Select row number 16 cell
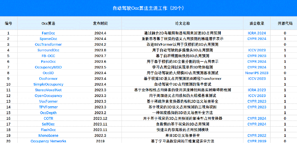 click(x=8, y=119)
